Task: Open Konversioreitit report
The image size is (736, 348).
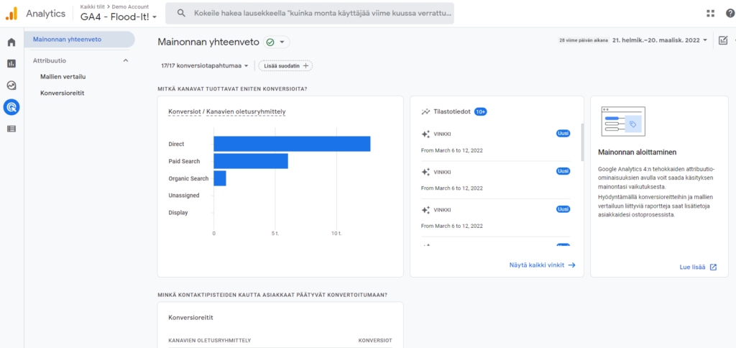Action: click(63, 93)
